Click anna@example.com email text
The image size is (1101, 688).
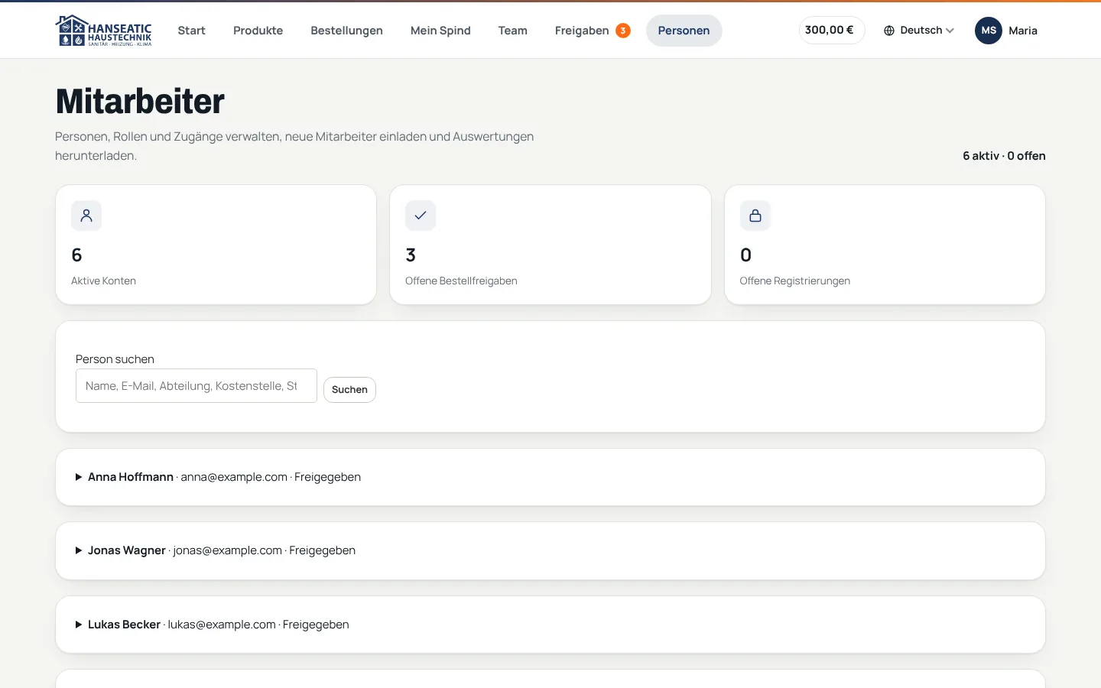coord(234,477)
